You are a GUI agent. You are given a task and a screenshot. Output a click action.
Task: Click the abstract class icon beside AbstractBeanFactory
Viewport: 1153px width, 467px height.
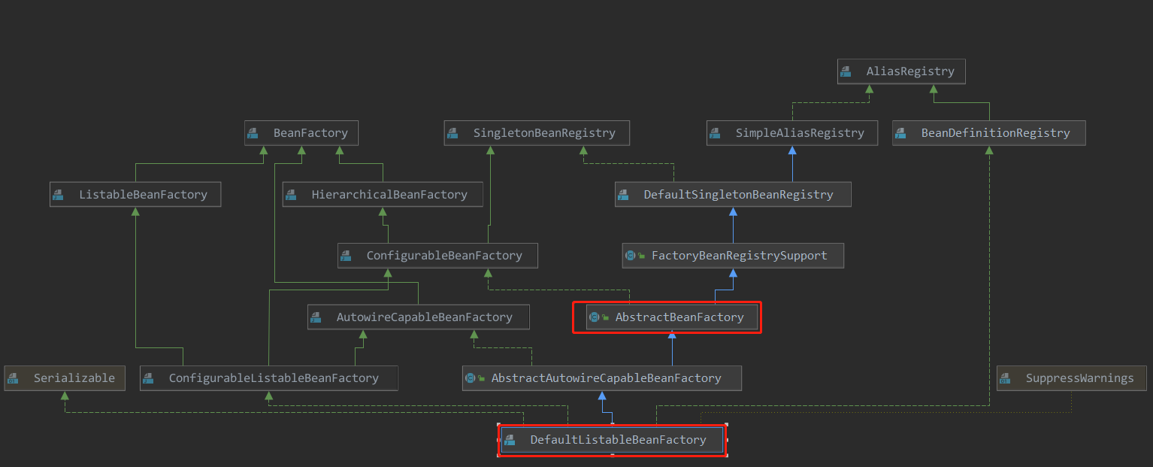(x=595, y=317)
